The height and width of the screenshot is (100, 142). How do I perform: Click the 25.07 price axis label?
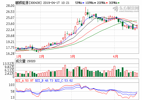pyautogui.click(x=10, y=18)
